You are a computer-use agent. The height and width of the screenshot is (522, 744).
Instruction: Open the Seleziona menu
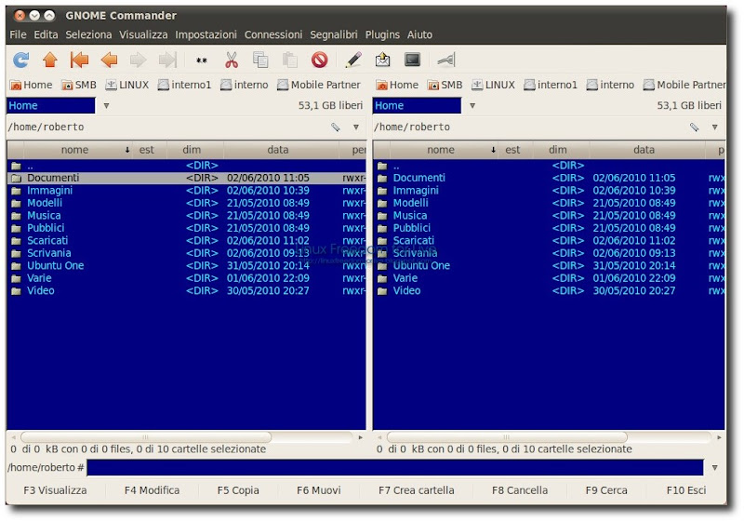click(x=88, y=34)
